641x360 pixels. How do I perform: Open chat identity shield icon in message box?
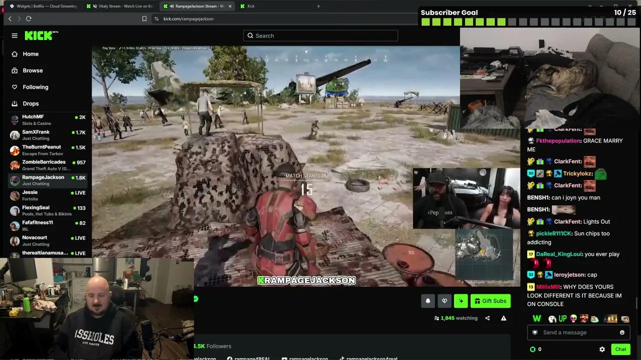[535, 332]
